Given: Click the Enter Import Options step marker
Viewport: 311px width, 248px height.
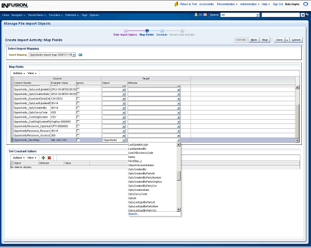Looking at the screenshot, I should click(x=125, y=31).
